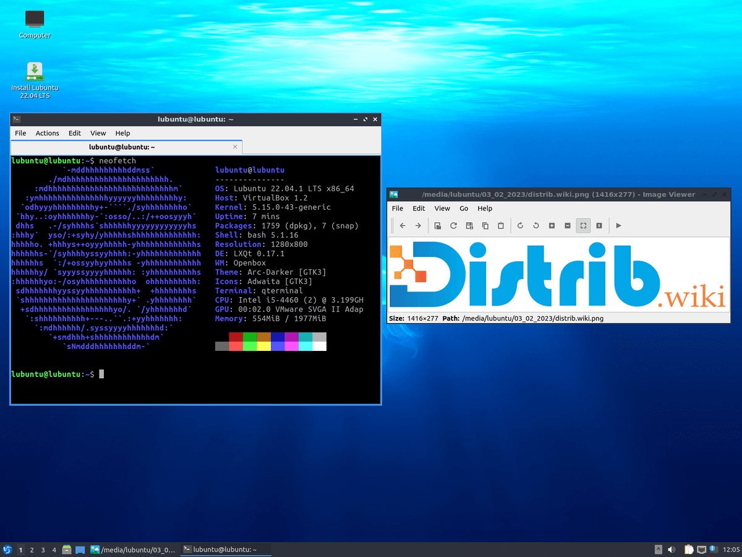This screenshot has height=557, width=742.
Task: Open the View menu in the terminal
Action: point(98,133)
